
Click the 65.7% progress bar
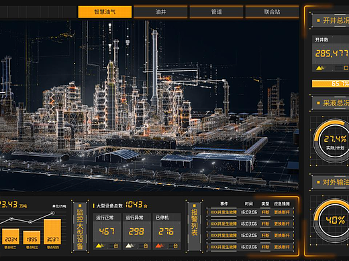click(x=331, y=84)
